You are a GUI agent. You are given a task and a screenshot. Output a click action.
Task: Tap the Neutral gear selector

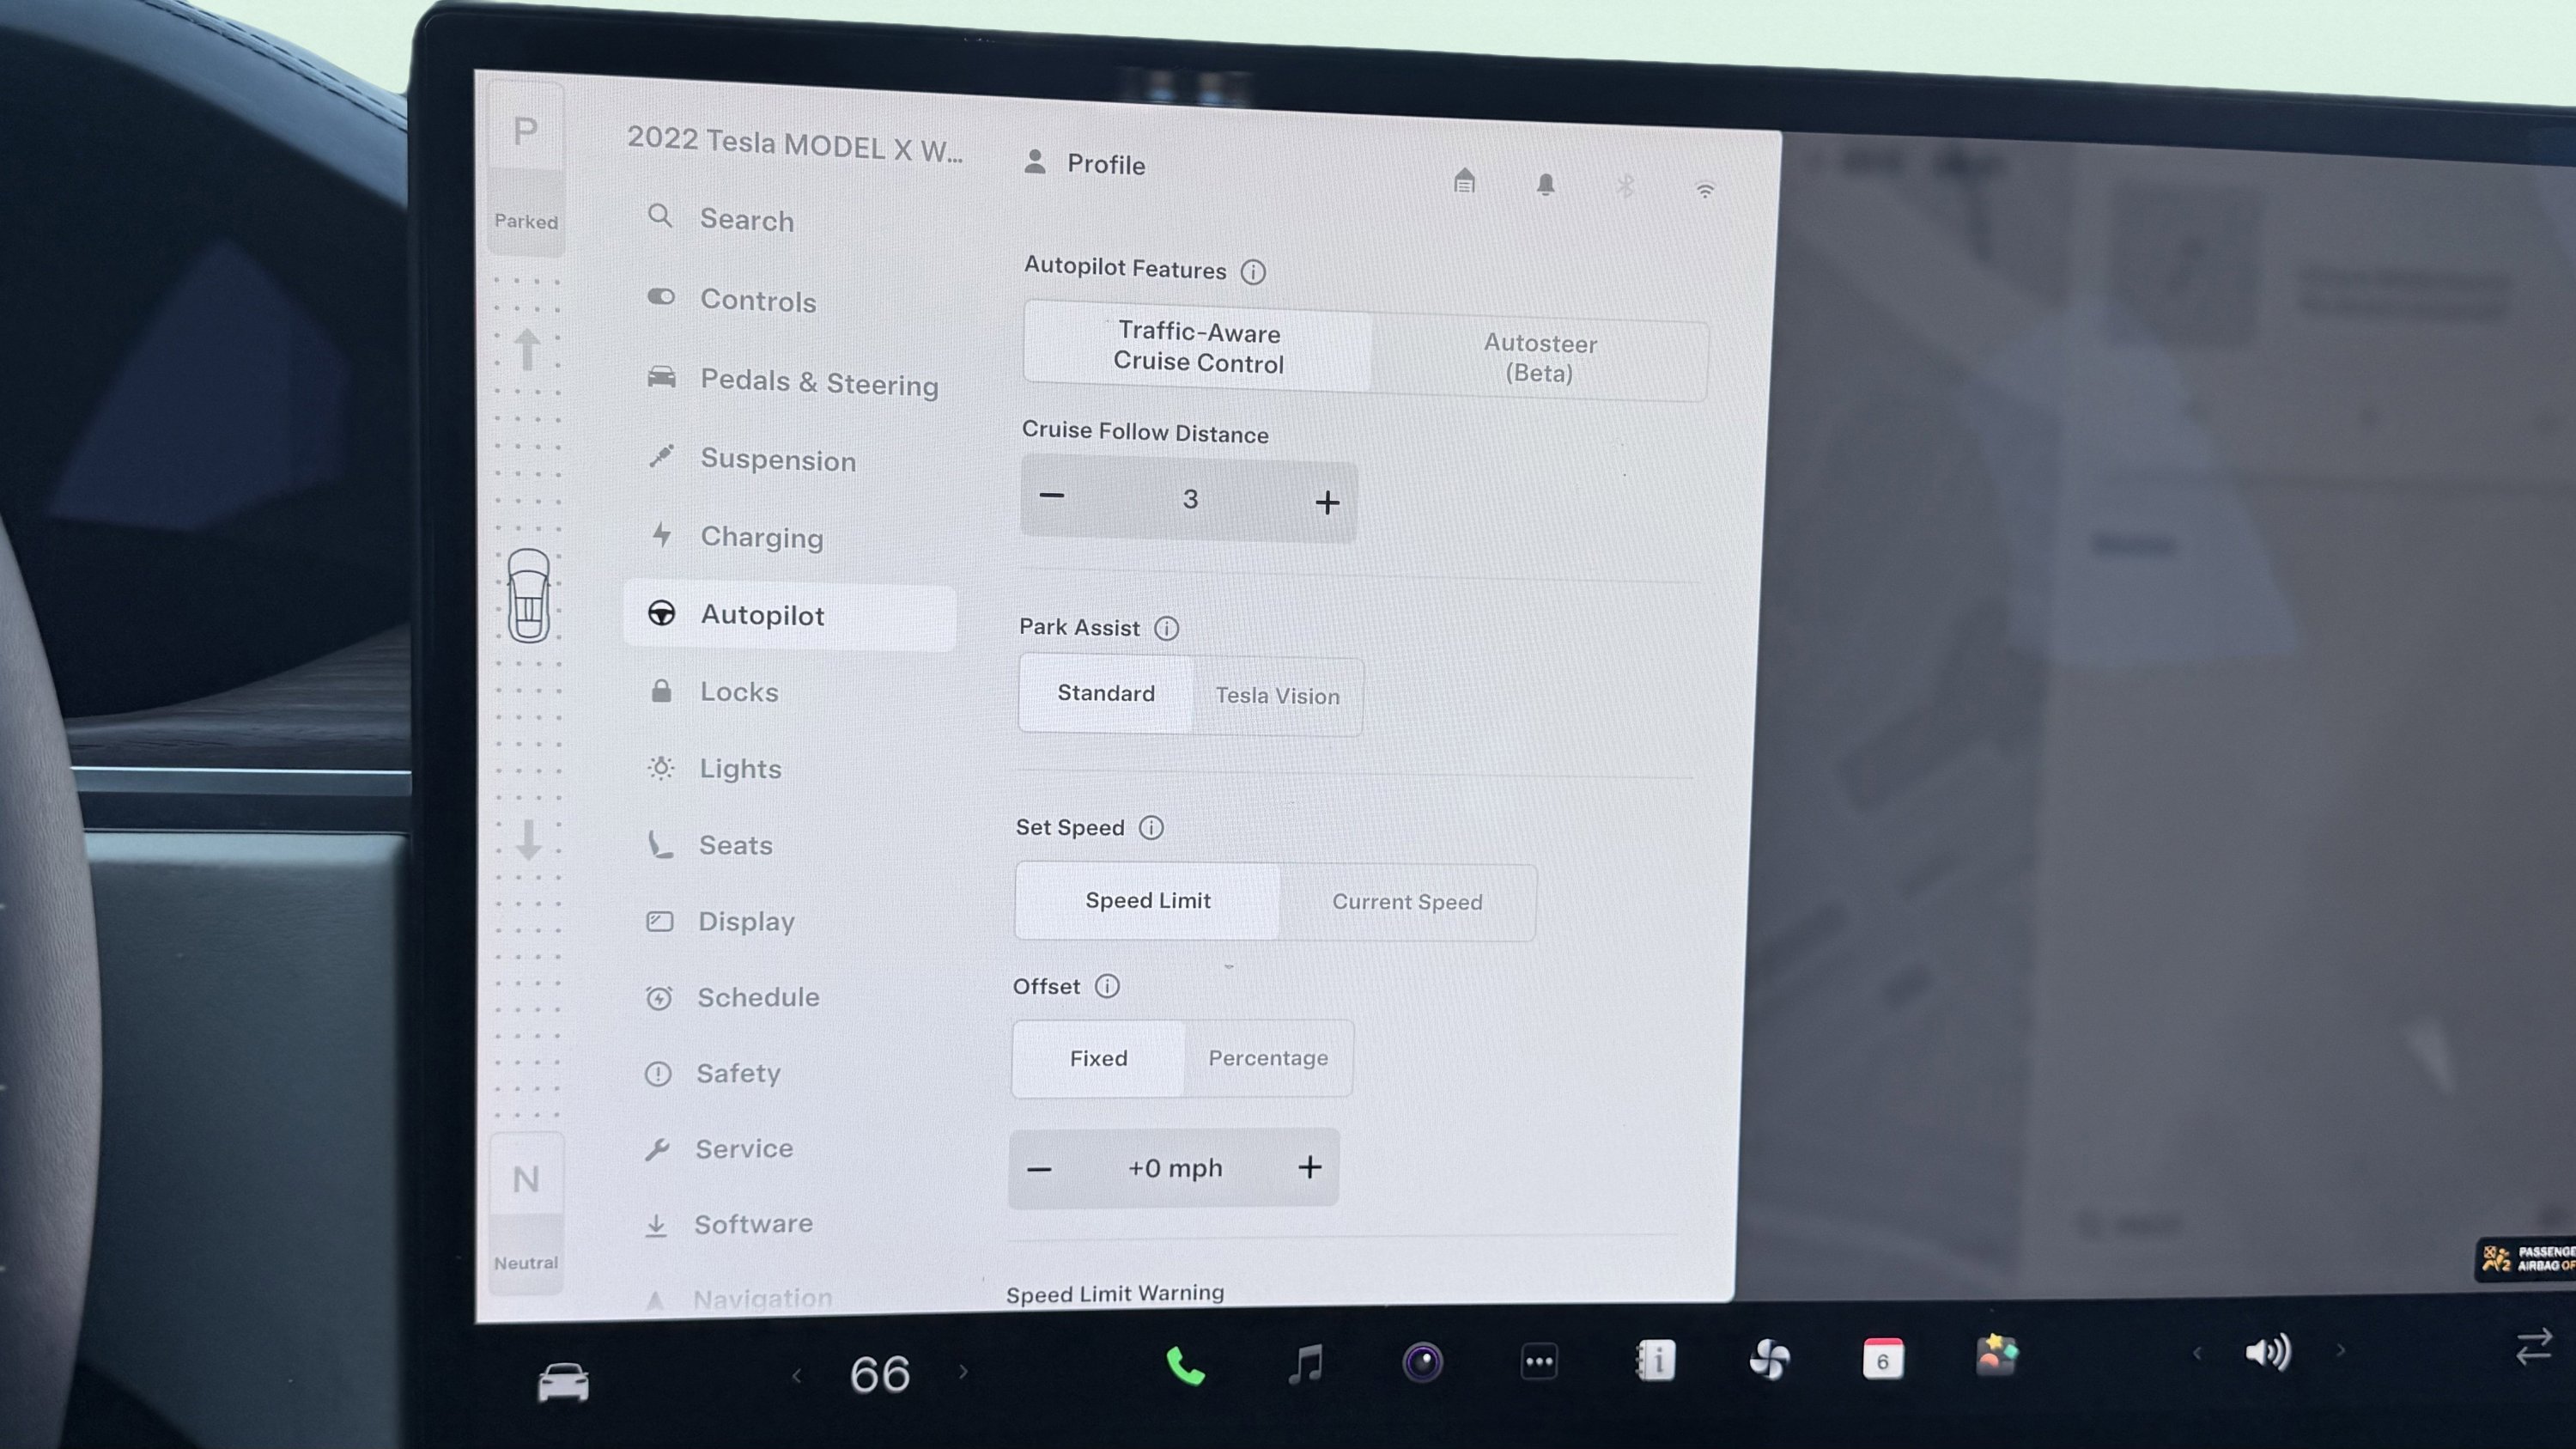pyautogui.click(x=526, y=1212)
